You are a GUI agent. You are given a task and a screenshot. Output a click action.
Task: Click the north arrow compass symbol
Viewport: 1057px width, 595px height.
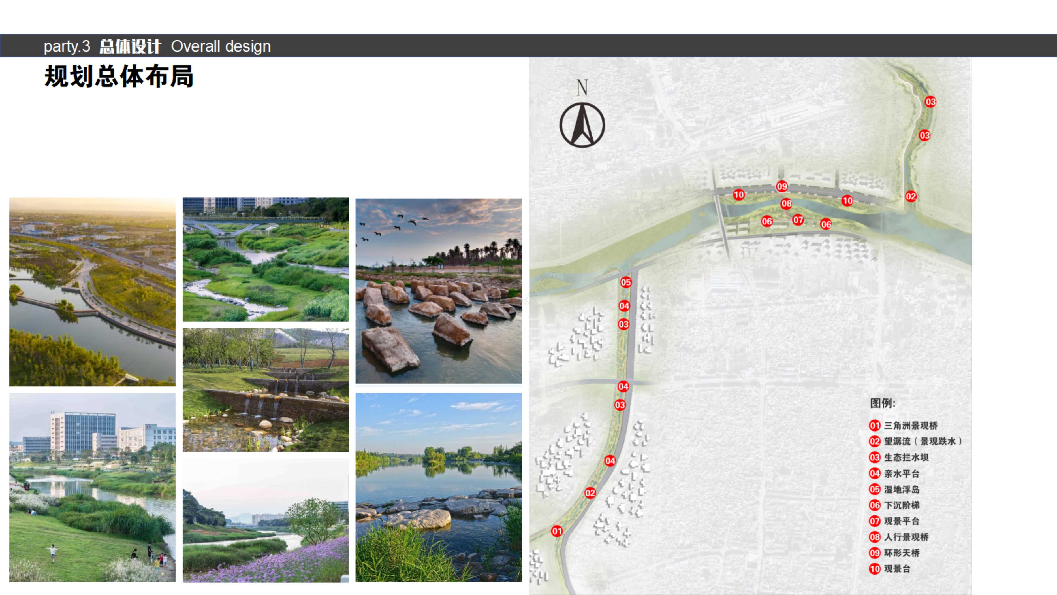[x=582, y=125]
